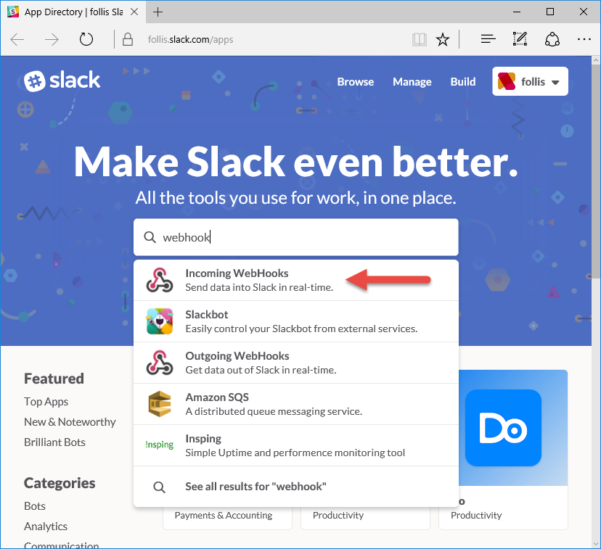
Task: Select the Insping search result title
Action: coord(203,438)
